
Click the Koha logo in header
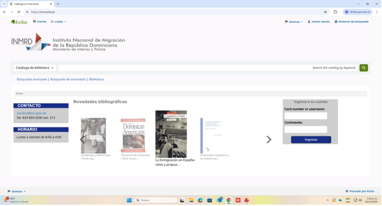(x=19, y=22)
